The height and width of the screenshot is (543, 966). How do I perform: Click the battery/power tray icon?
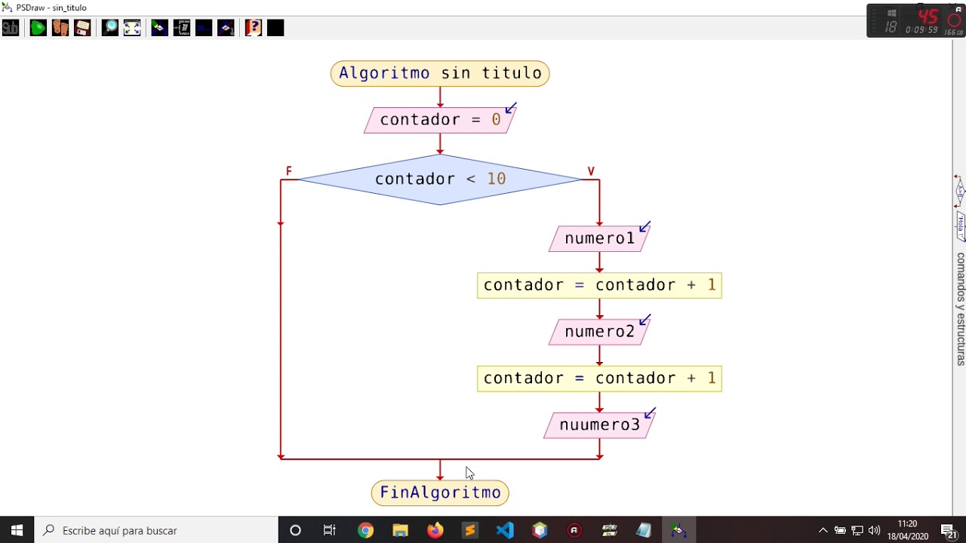click(x=840, y=530)
